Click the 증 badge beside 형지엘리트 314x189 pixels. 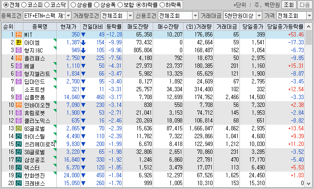tap(19, 73)
